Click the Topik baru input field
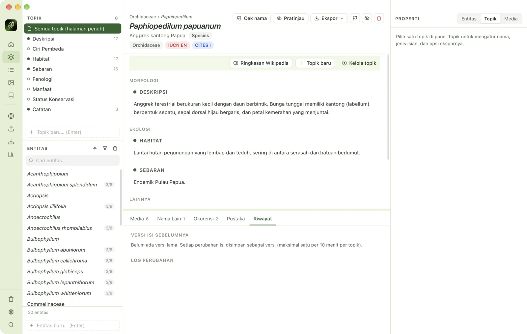The height and width of the screenshot is (334, 527). tap(72, 132)
